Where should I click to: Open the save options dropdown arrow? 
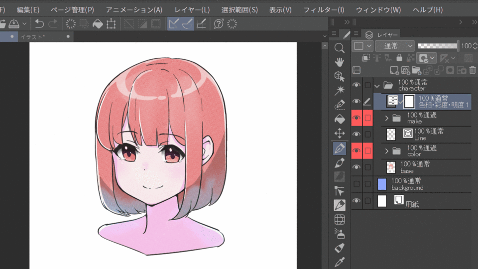coord(24,23)
